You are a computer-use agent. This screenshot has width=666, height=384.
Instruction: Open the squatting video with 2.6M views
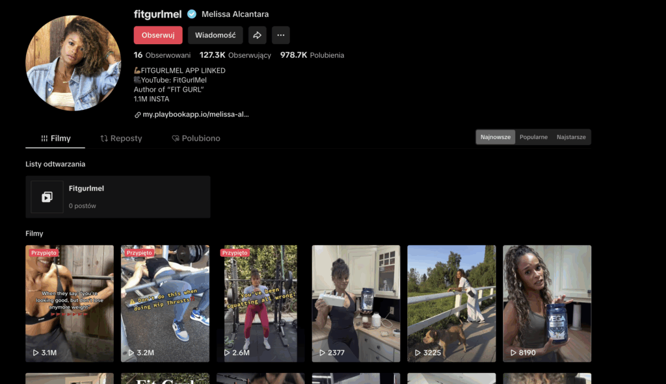(256, 303)
